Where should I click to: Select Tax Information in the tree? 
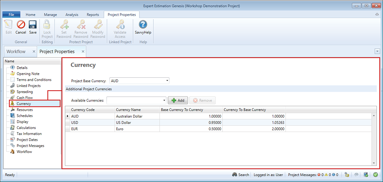click(x=29, y=134)
